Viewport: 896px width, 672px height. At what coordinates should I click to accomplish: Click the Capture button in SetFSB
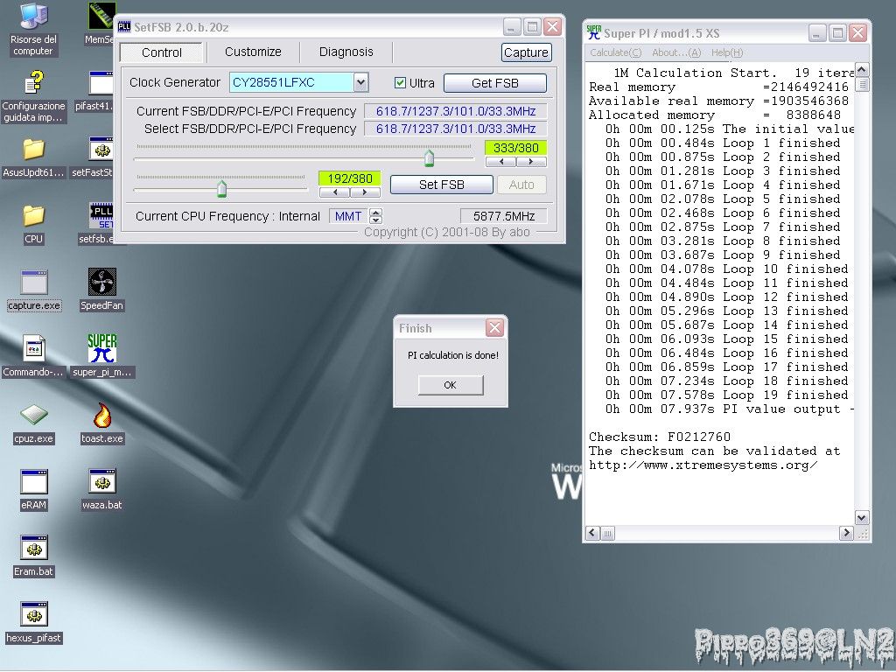pyautogui.click(x=526, y=52)
